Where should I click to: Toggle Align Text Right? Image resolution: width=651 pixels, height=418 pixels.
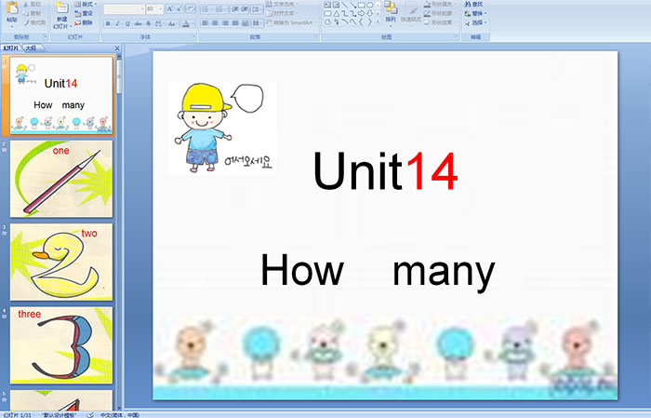click(225, 23)
